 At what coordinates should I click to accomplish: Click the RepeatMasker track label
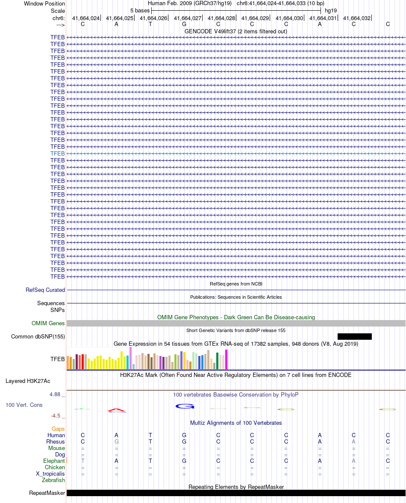tap(47, 493)
